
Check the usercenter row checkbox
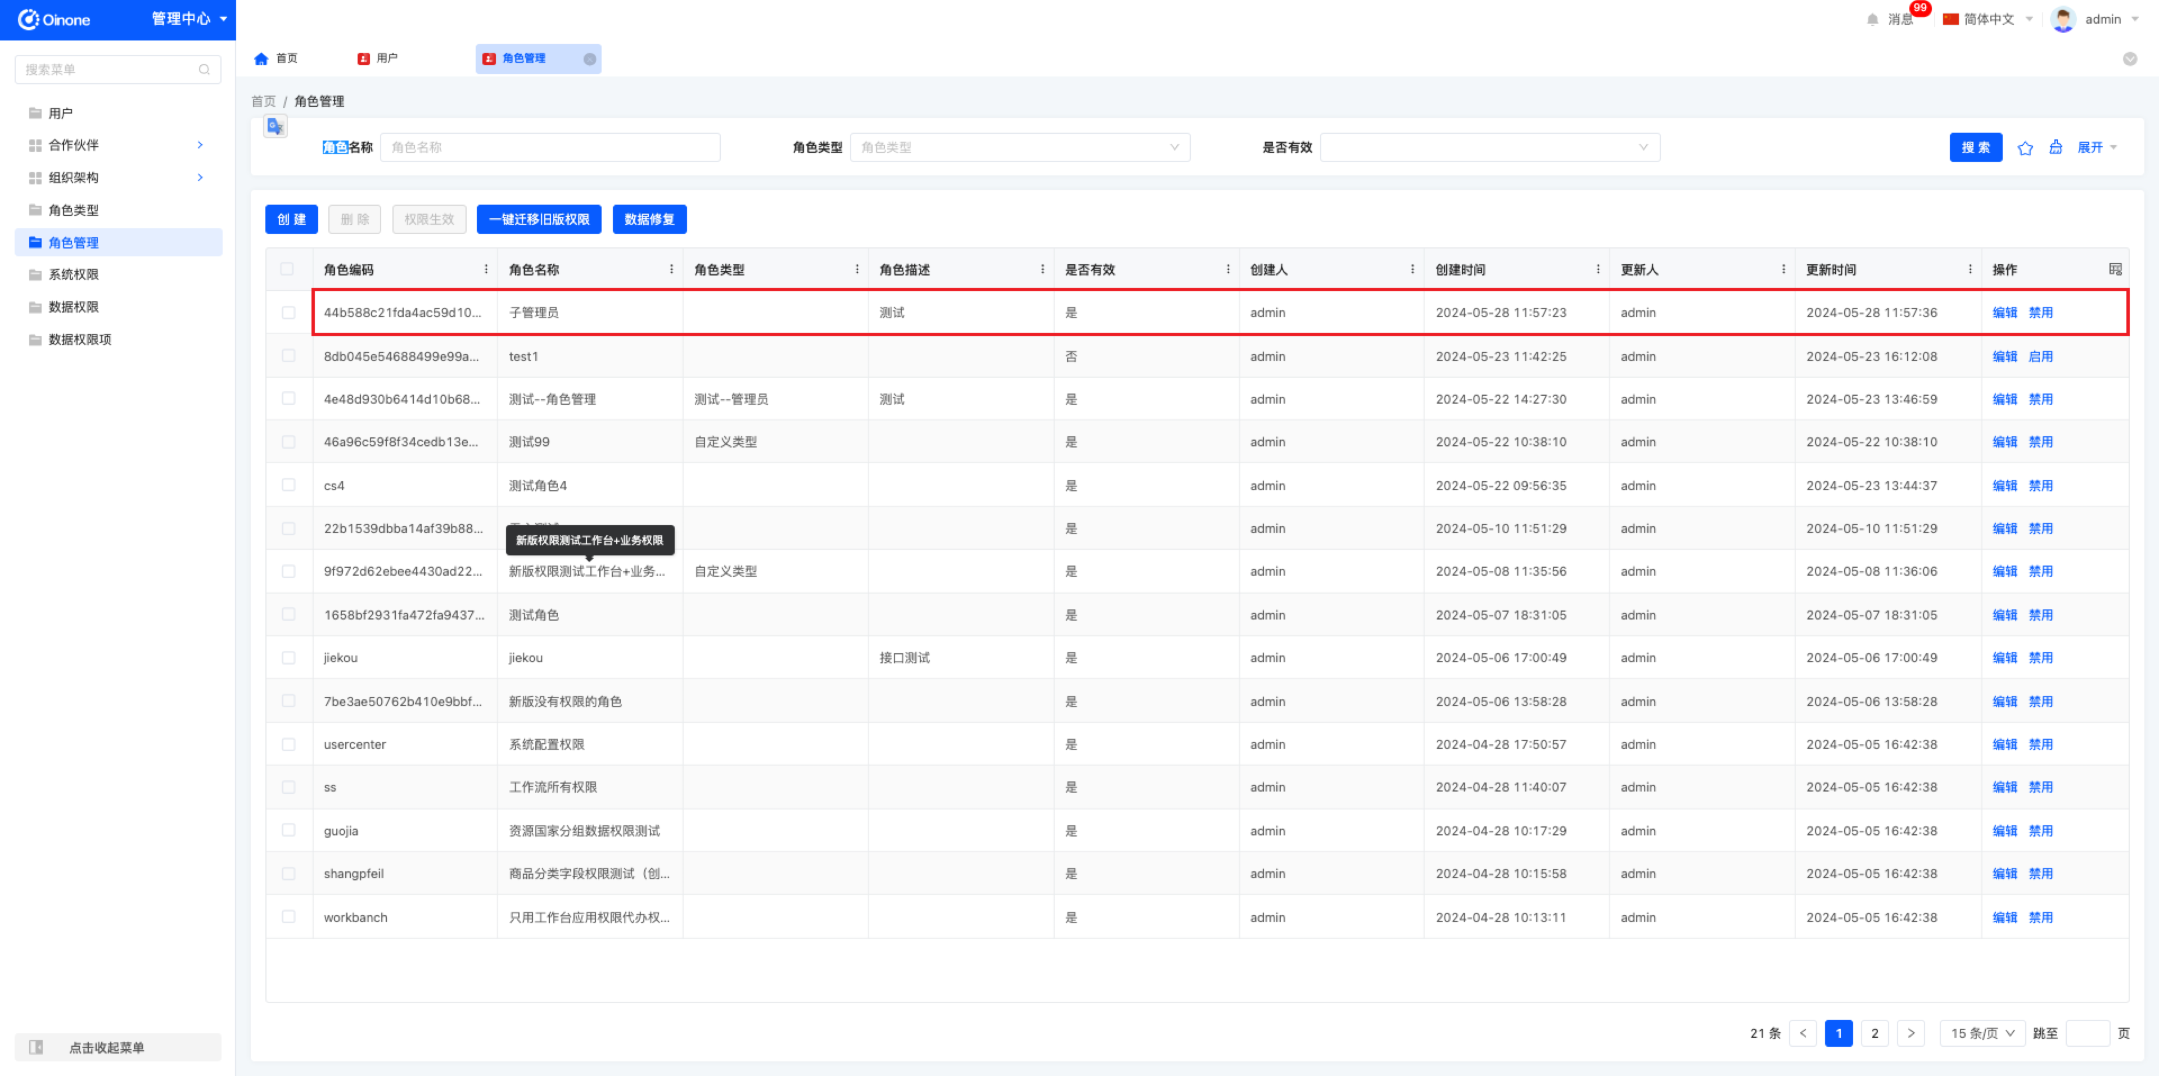[x=288, y=744]
